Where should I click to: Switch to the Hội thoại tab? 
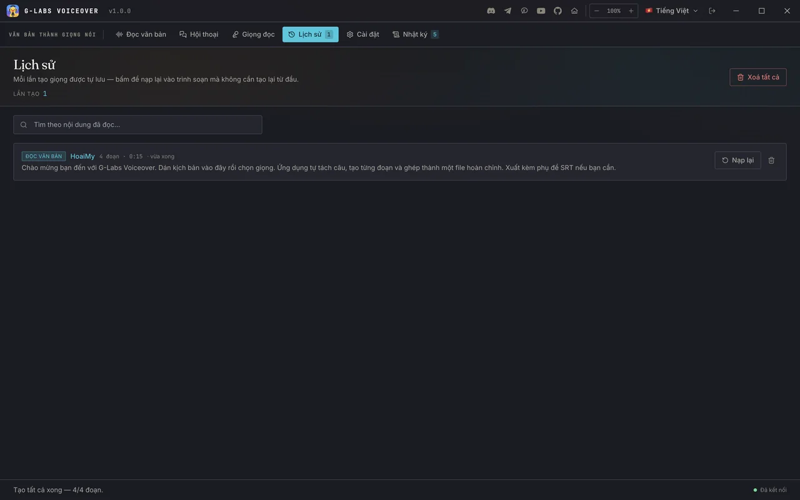pos(199,34)
